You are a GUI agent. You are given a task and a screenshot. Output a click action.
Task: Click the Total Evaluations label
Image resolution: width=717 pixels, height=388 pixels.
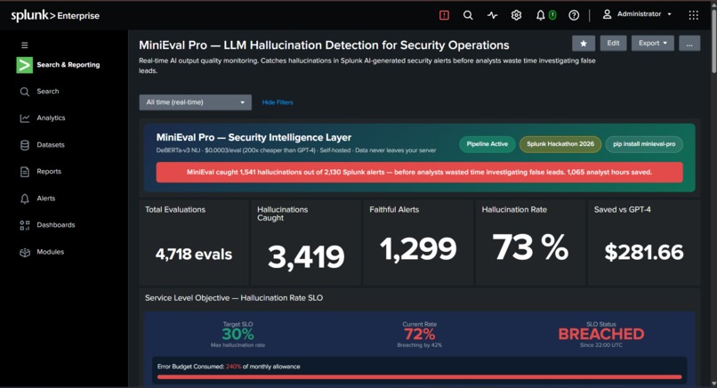point(175,209)
